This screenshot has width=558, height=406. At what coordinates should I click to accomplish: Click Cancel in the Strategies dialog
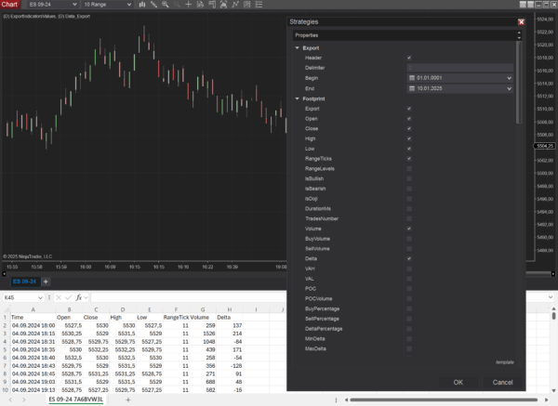[502, 382]
